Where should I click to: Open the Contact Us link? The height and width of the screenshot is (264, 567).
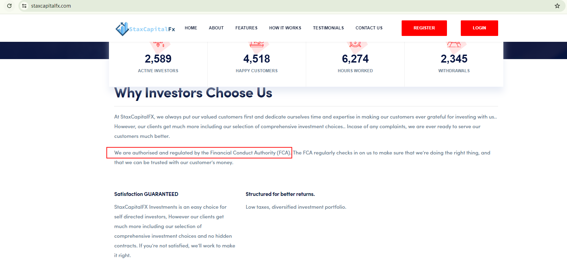click(369, 28)
